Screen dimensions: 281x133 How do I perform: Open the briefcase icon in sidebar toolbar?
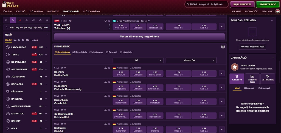click(x=40, y=20)
